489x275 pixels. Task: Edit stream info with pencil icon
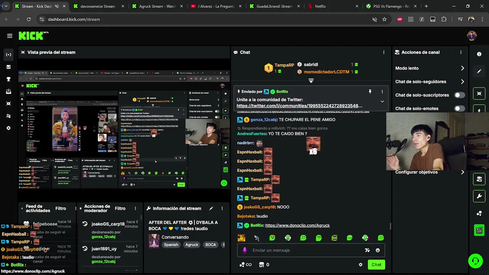211,209
